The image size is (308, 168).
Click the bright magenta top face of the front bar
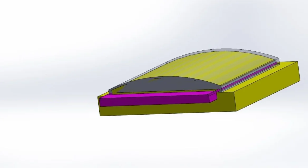pos(158,94)
